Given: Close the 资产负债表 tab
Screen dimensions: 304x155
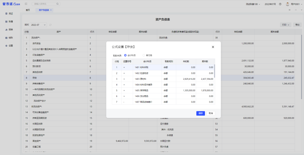Looking at the screenshot, I should (x=51, y=10).
